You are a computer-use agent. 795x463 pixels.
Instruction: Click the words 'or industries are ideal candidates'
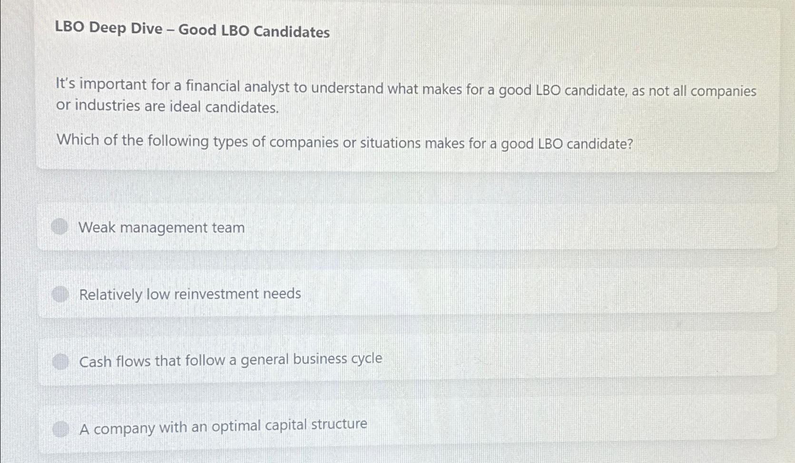tap(167, 106)
